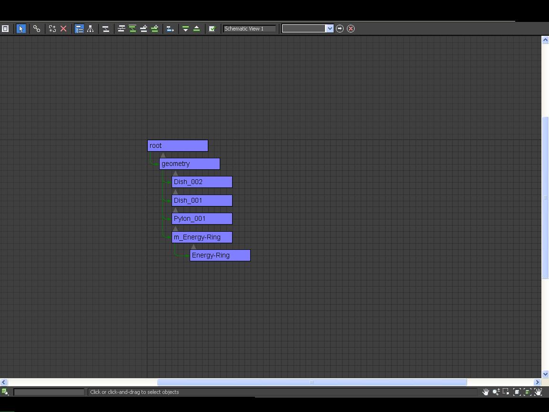
Task: Select the Energy-Ring child node
Action: (220, 256)
